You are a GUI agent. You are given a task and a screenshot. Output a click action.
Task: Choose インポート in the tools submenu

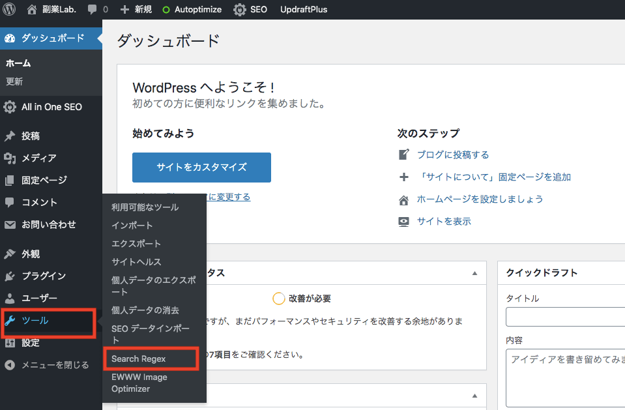point(132,226)
